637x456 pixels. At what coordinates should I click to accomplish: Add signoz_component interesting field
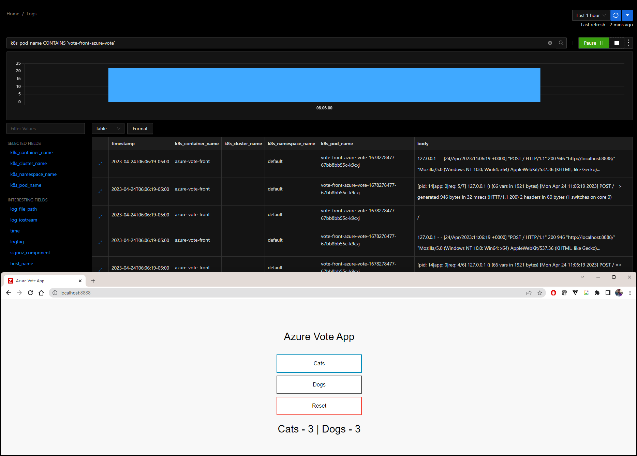tap(30, 253)
